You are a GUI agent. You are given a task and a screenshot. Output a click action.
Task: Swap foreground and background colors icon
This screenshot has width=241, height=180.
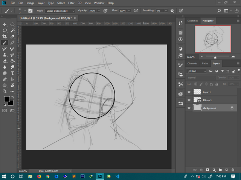(x=12, y=97)
